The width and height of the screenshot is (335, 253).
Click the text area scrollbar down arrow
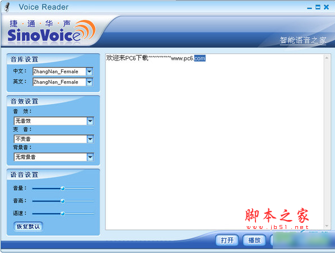click(x=327, y=226)
